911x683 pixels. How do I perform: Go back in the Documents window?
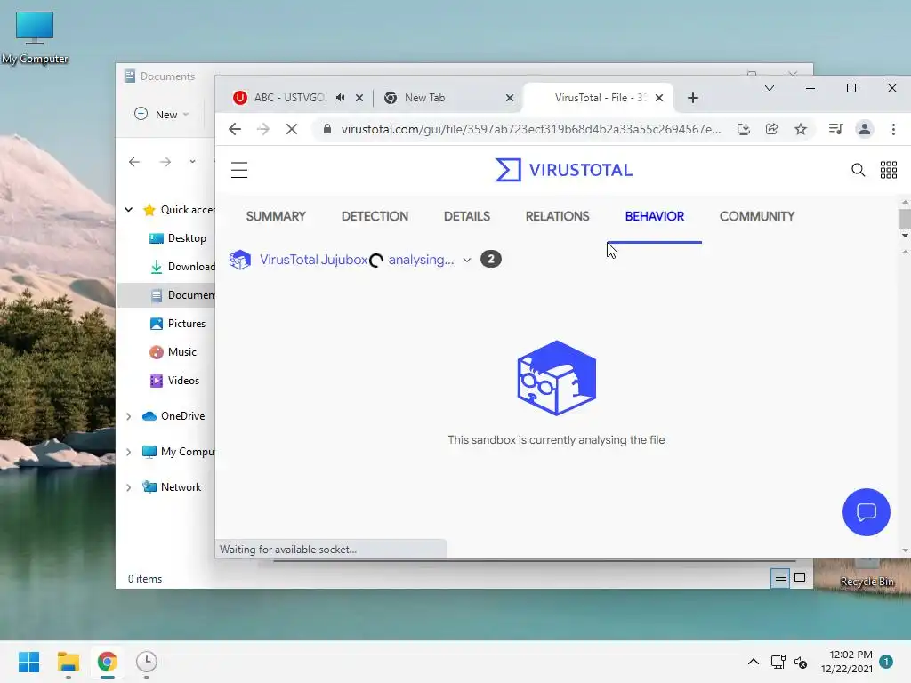pos(134,162)
